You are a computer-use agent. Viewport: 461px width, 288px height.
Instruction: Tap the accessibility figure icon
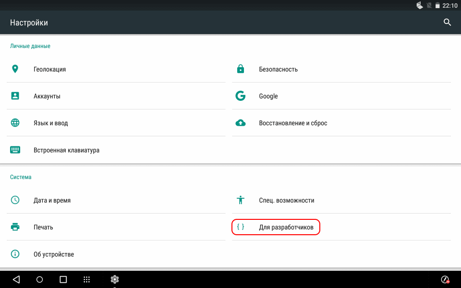(241, 200)
